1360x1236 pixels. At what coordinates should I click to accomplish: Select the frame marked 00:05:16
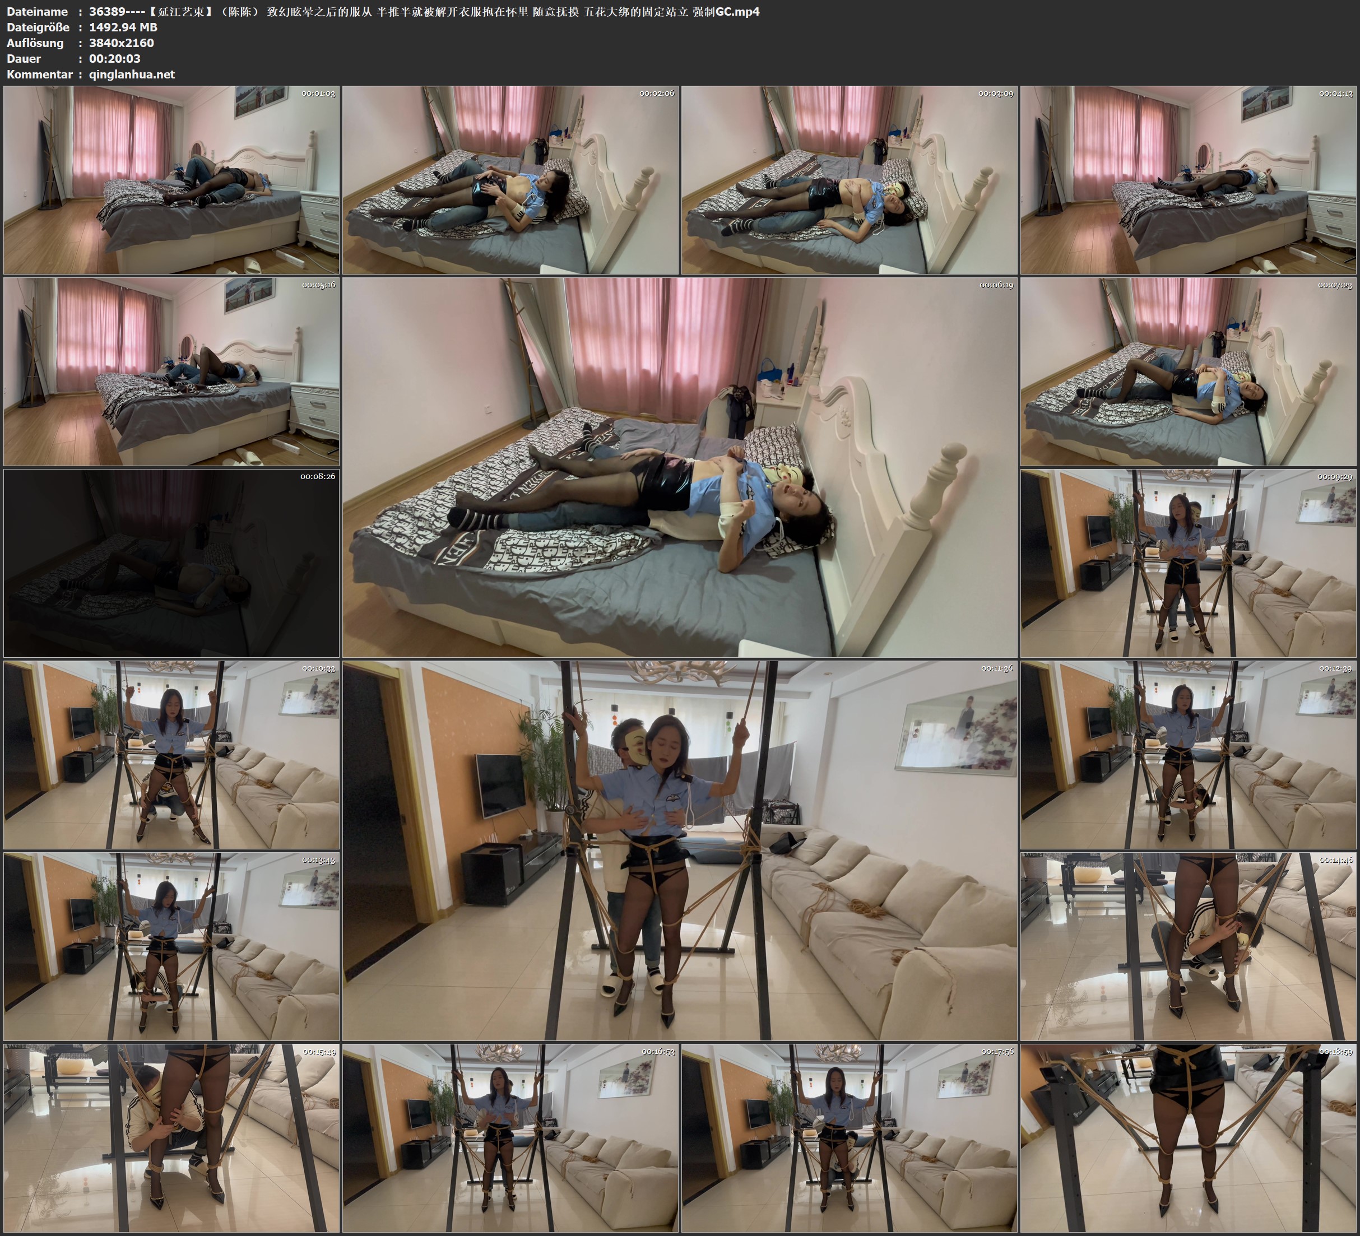pyautogui.click(x=171, y=371)
